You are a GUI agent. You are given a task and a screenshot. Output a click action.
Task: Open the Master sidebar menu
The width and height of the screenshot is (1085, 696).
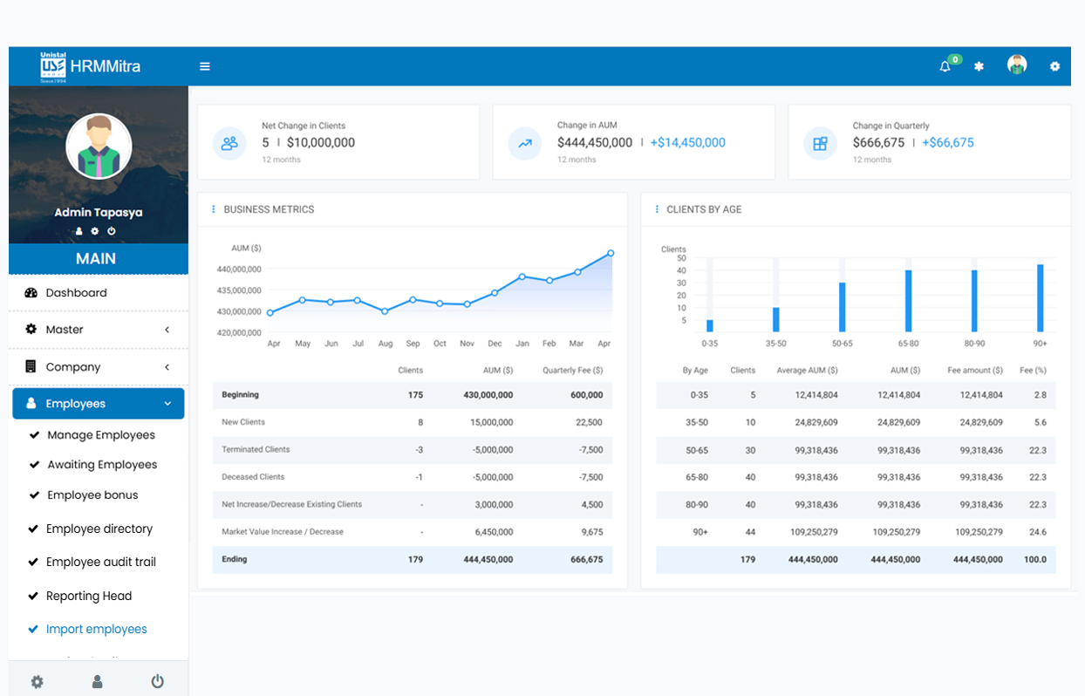pos(99,330)
